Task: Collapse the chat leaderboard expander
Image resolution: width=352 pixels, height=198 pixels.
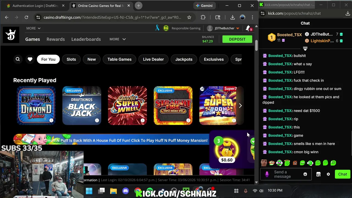Action: tap(305, 49)
